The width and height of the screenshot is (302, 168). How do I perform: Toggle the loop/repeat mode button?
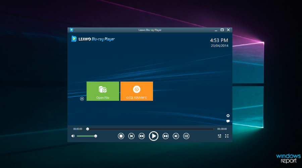click(186, 136)
